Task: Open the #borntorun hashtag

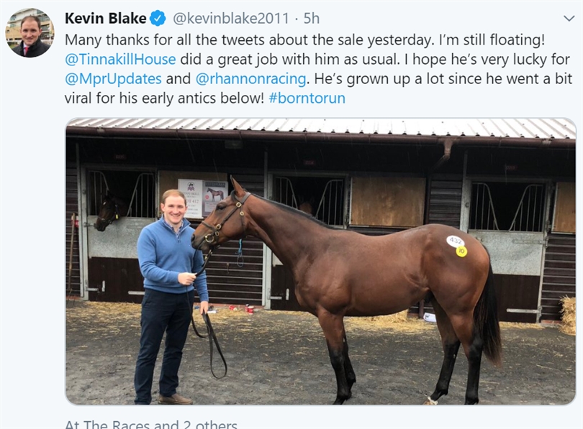Action: click(307, 98)
